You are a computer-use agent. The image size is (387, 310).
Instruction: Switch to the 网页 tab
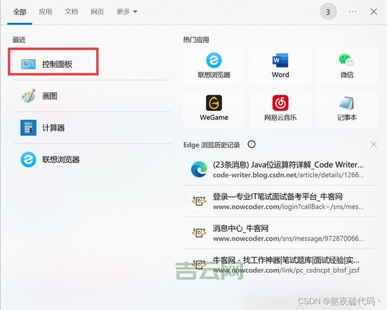(97, 12)
